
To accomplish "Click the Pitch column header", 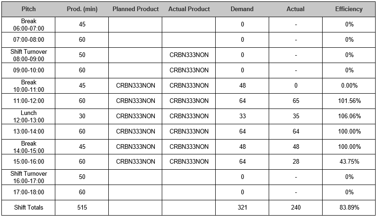I will (x=28, y=9).
